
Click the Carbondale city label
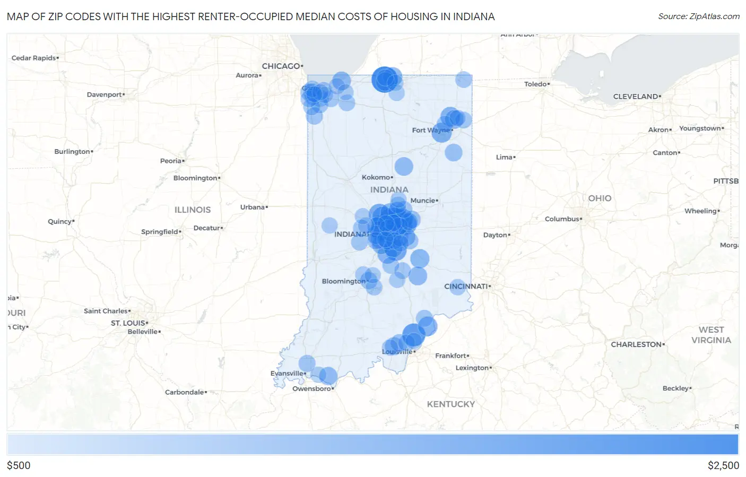(x=184, y=392)
